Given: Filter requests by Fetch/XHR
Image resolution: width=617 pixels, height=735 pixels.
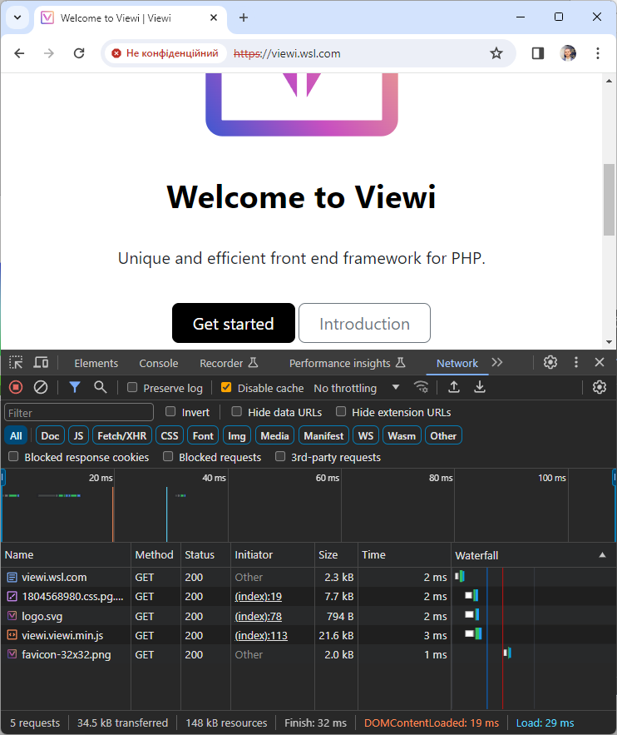Looking at the screenshot, I should 121,436.
